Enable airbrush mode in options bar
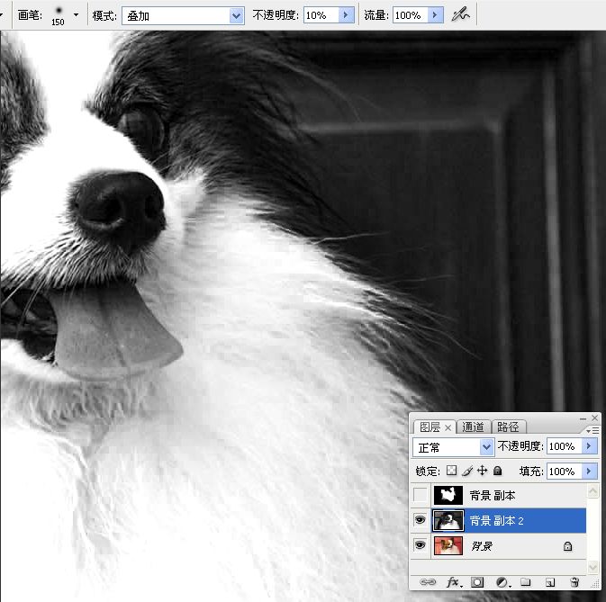 tap(461, 15)
